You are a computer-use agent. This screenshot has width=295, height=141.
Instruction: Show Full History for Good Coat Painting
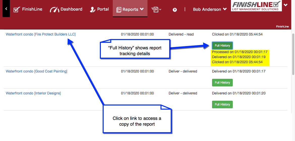pyautogui.click(x=222, y=83)
